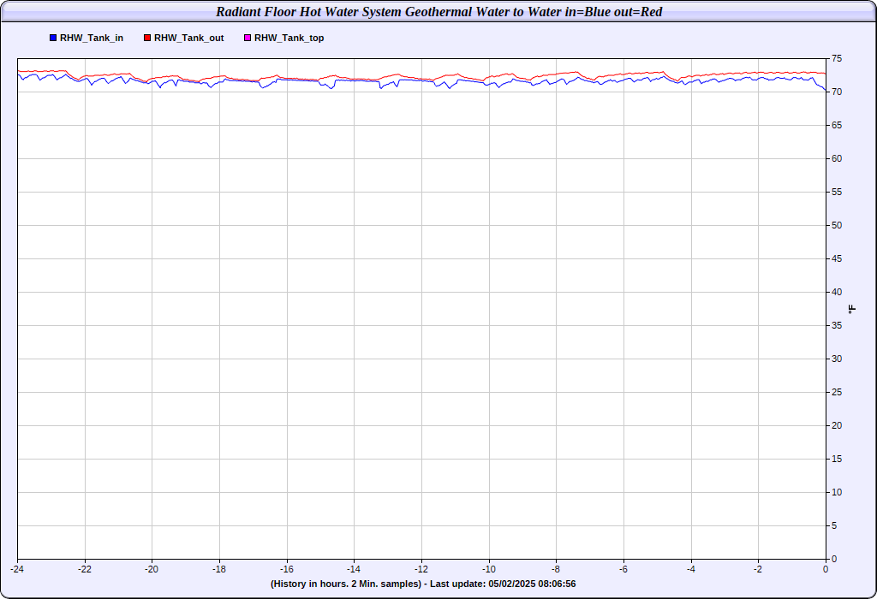Select the -24 hour x-axis label
Screen dimensions: 877x599
(x=17, y=569)
